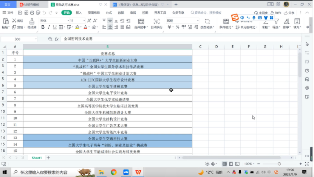Open the 公式 (Formulas) ribbon tab
Viewport: 314px width, 177px height.
(x=109, y=12)
